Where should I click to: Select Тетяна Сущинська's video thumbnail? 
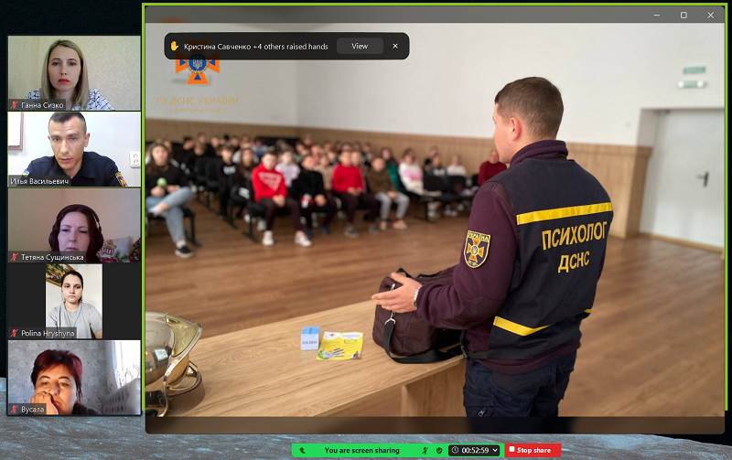[x=74, y=224]
